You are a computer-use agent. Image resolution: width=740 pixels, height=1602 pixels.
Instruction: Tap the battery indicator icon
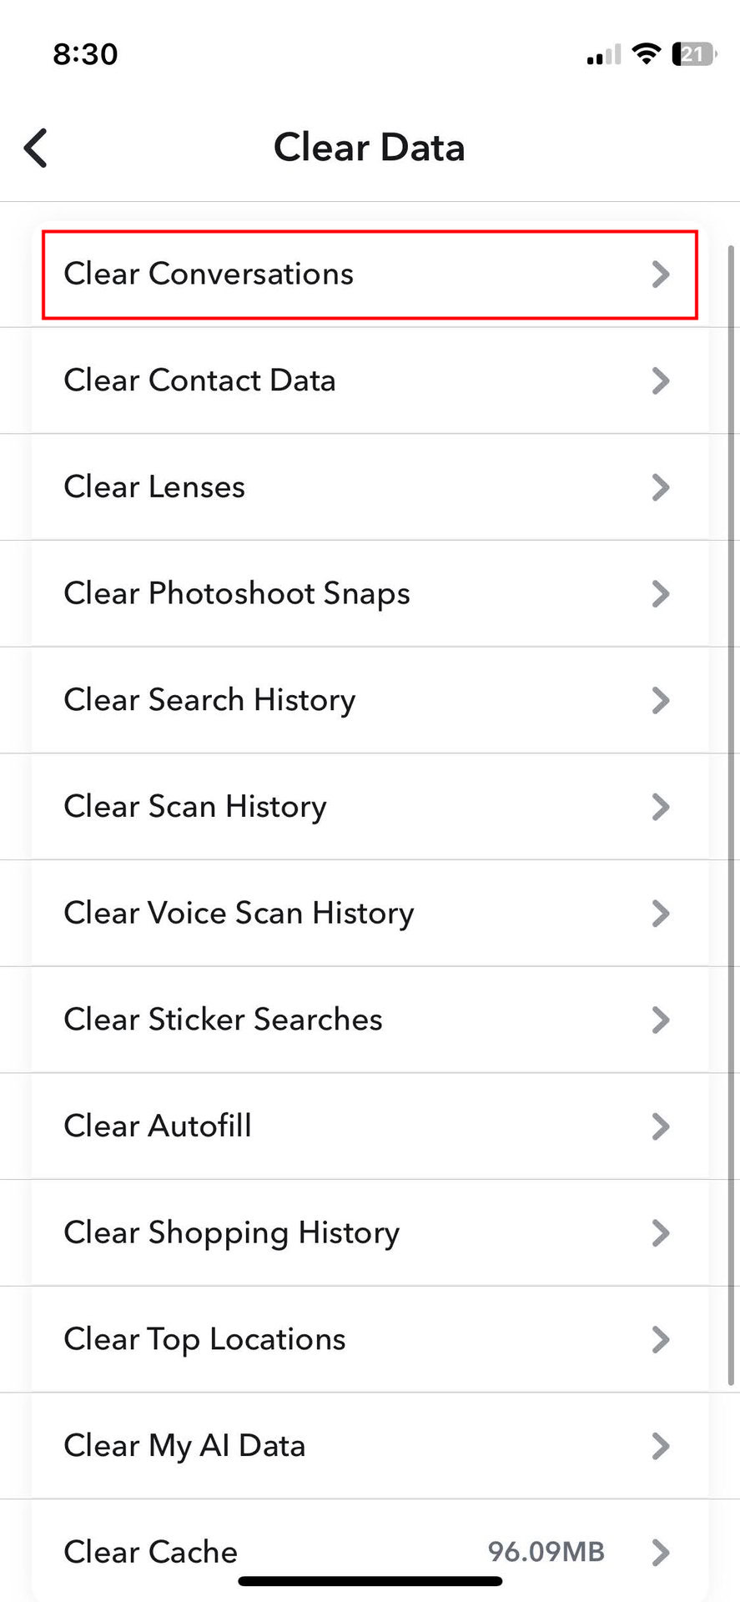pos(693,54)
